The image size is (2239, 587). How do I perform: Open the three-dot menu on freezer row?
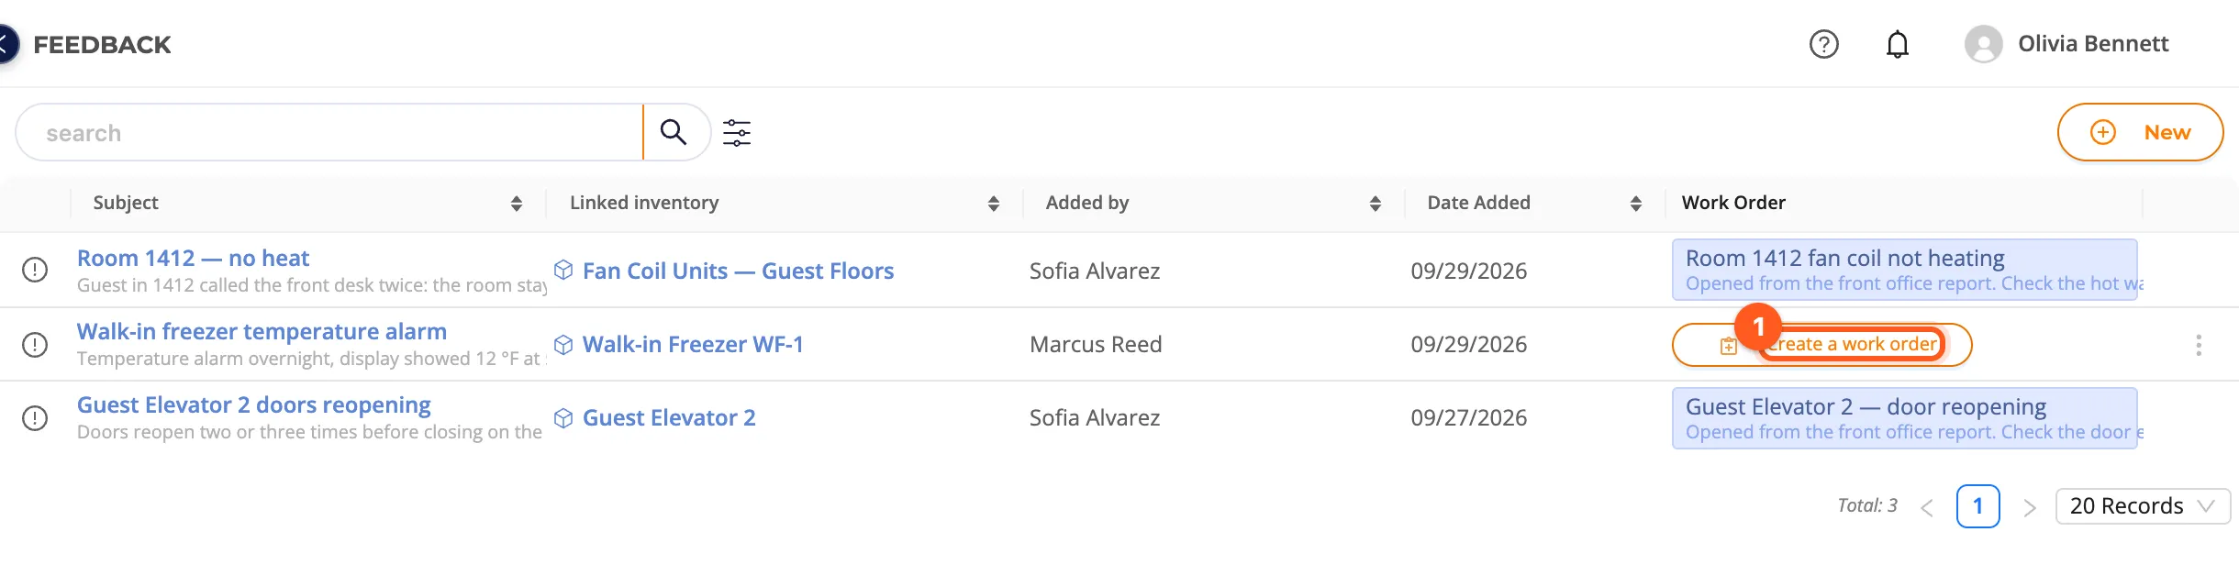[2198, 345]
